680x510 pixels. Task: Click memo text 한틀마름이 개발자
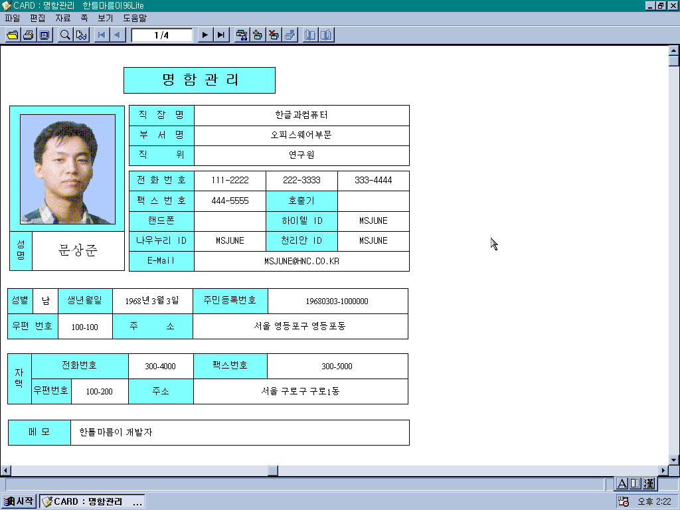coord(116,432)
